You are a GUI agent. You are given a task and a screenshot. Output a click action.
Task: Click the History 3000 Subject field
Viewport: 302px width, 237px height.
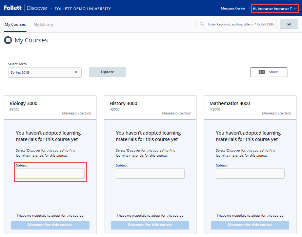[150, 174]
